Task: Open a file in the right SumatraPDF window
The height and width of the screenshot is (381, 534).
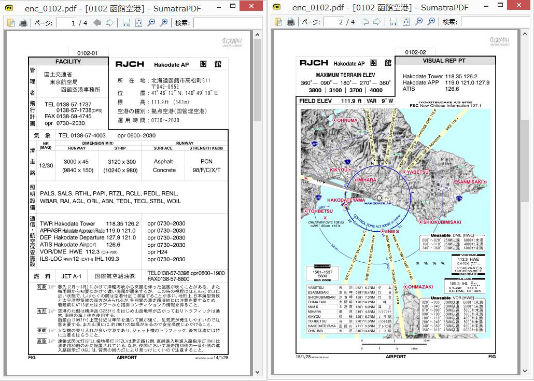Action: click(278, 22)
